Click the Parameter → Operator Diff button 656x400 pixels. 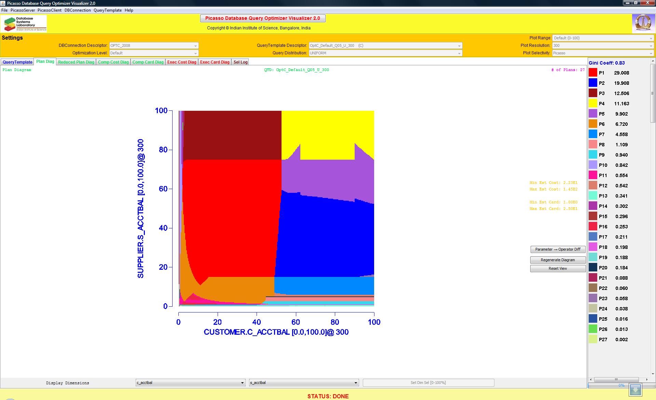pos(558,249)
